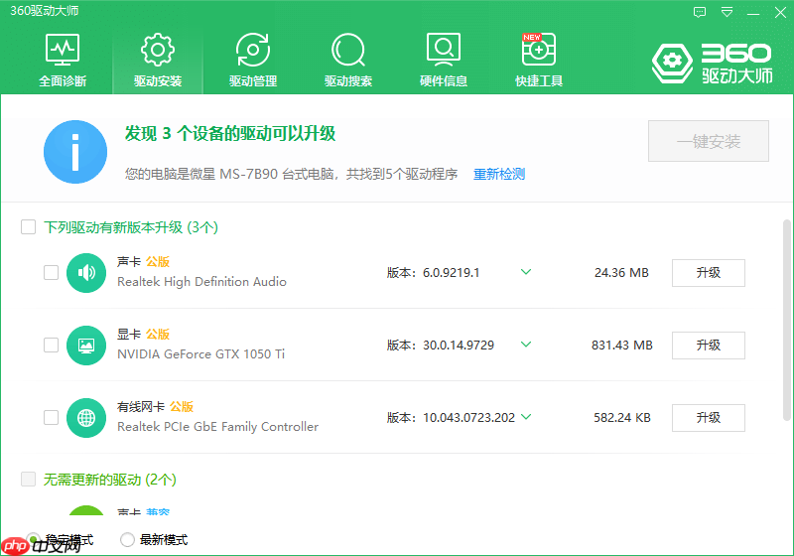Viewport: 794px width, 556px height.
Task: Click the 重新检测 link
Action: click(x=499, y=174)
